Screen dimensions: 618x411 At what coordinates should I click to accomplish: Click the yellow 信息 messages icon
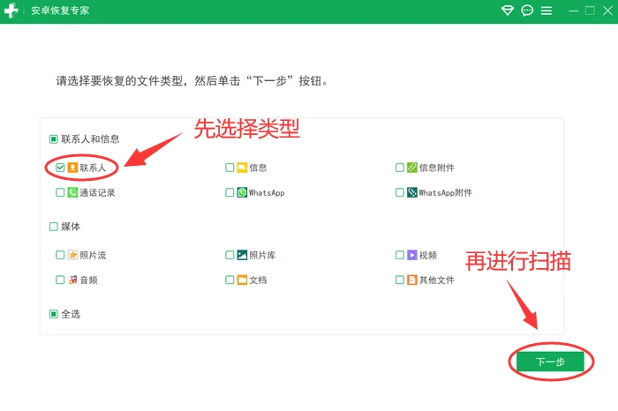242,168
